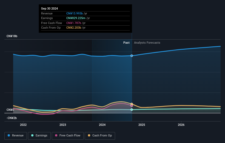Click the 2025 x-axis label
This screenshot has height=143, width=225.
click(x=142, y=125)
